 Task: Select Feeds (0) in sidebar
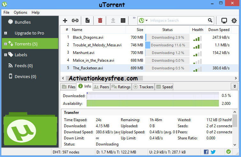pos(24,66)
